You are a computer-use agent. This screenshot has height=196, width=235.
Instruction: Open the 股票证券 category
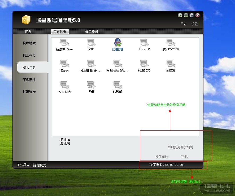pos(29,92)
